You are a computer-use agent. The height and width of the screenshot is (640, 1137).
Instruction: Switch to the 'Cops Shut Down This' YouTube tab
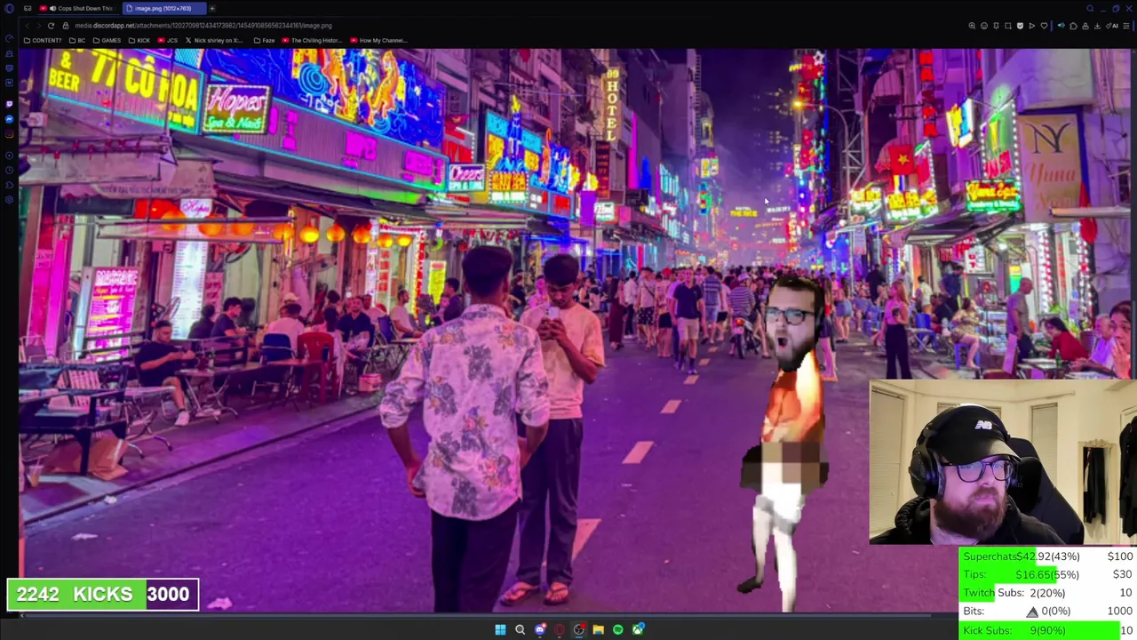tap(81, 8)
